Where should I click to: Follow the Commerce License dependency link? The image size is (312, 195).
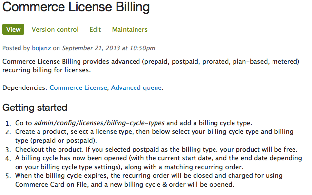[x=78, y=88]
